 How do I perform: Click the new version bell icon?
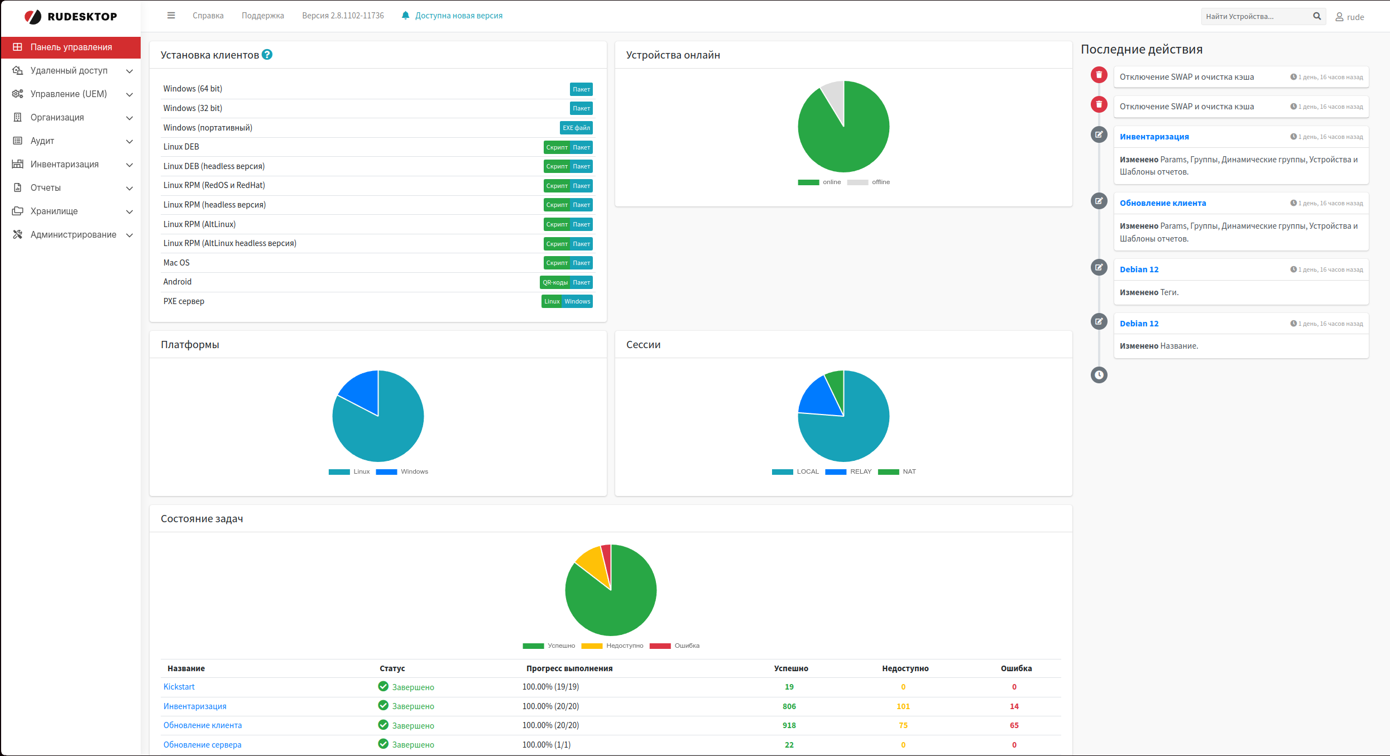coord(405,16)
